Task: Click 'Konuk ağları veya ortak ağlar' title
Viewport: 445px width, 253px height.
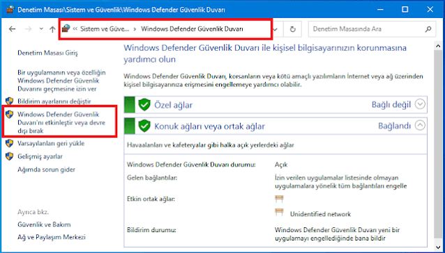Action: [209, 126]
